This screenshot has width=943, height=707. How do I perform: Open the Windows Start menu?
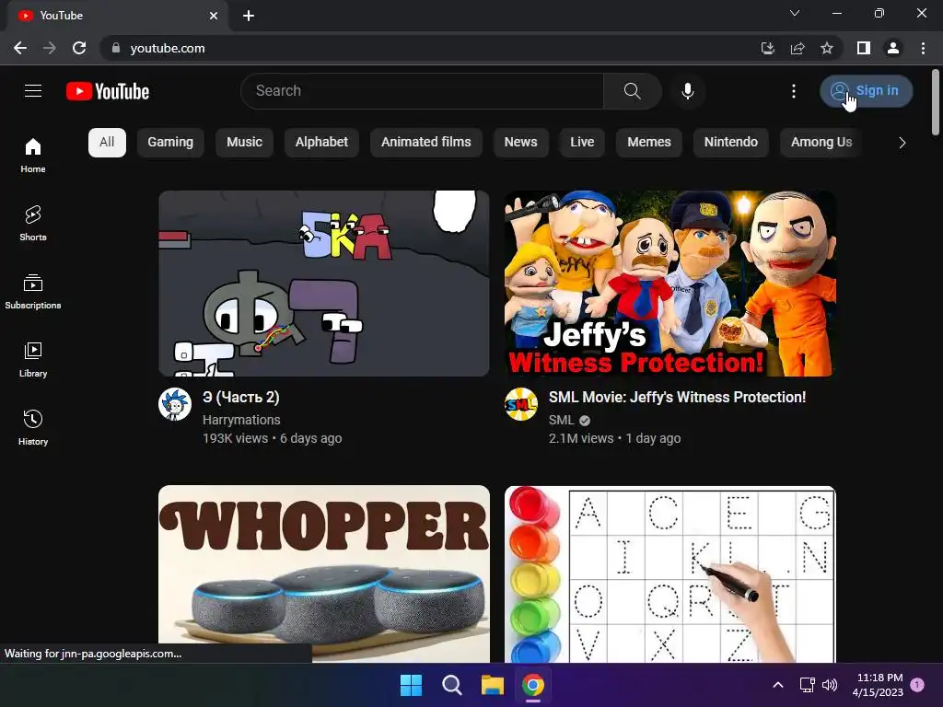[412, 685]
